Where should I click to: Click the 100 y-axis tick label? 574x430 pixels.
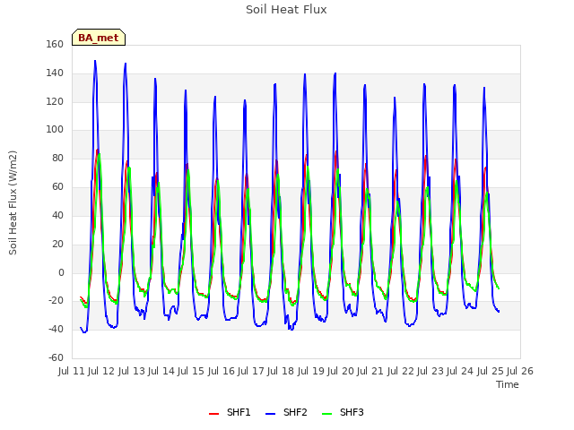[x=55, y=129]
